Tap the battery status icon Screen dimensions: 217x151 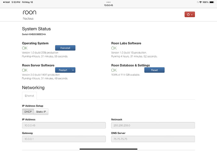pos(212,2)
